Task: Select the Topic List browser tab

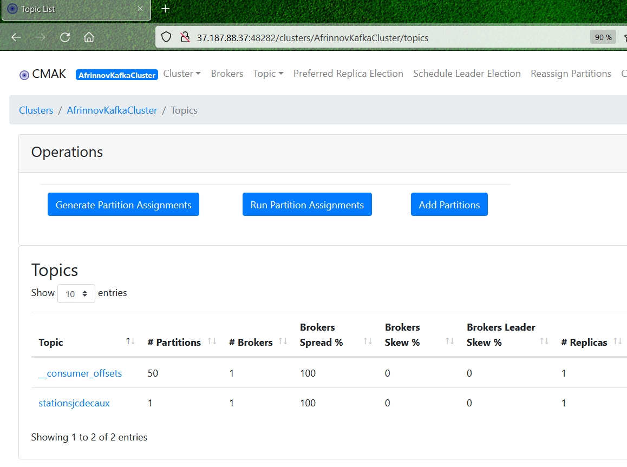Action: 76,9
